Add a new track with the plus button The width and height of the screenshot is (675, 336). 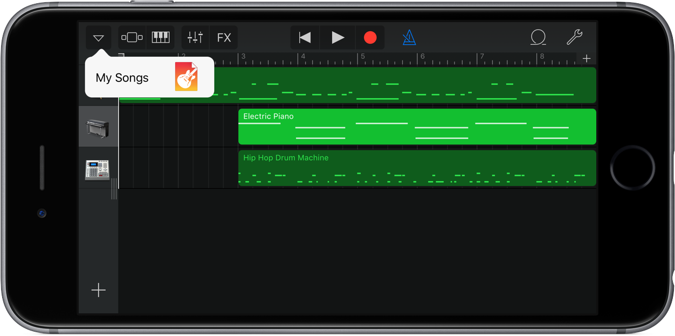coord(99,290)
